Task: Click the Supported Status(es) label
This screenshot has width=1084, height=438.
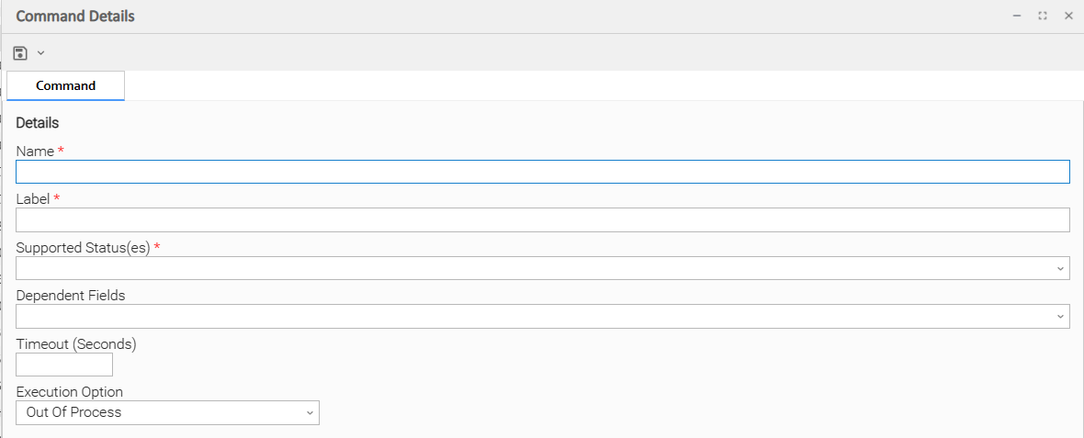Action: tap(83, 247)
